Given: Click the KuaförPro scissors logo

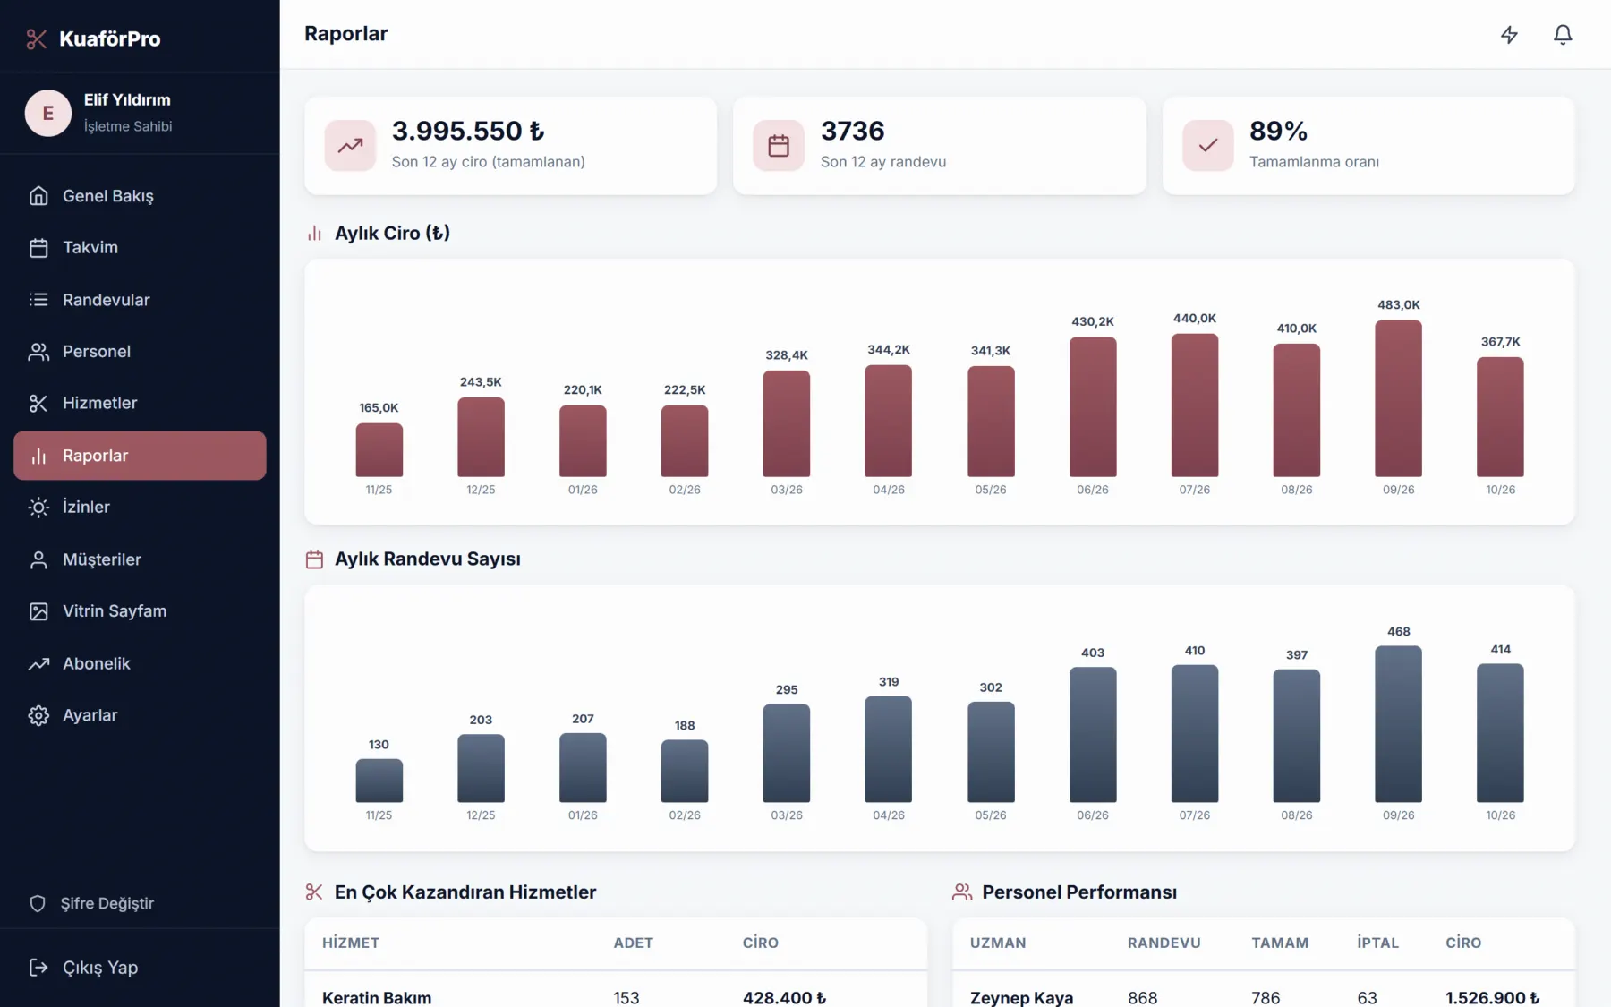Looking at the screenshot, I should pos(37,38).
